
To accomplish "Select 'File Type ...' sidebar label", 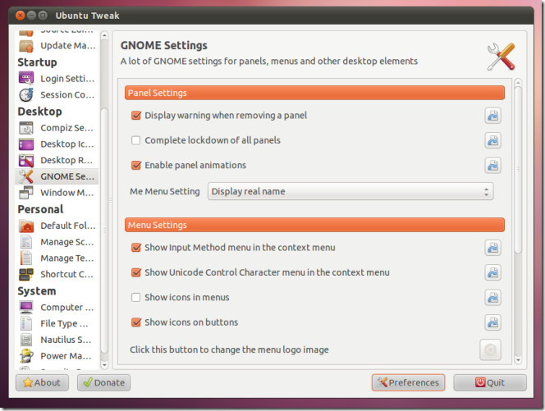I will tap(64, 324).
